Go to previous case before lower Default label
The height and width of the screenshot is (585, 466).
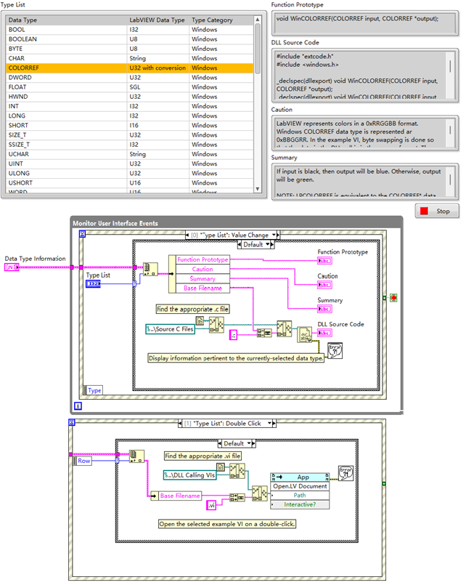(220, 443)
